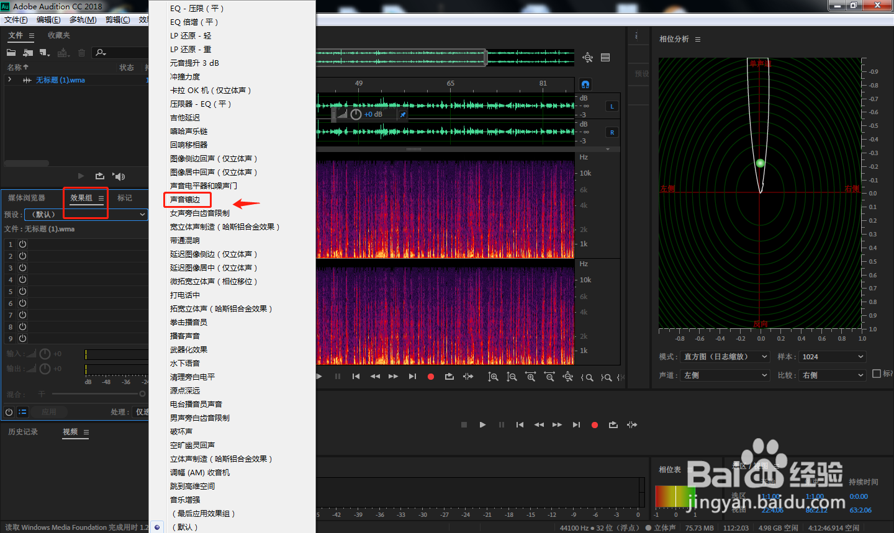Open the 比较 右侧 compare dropdown
Screen dimensions: 894x533
(x=832, y=375)
